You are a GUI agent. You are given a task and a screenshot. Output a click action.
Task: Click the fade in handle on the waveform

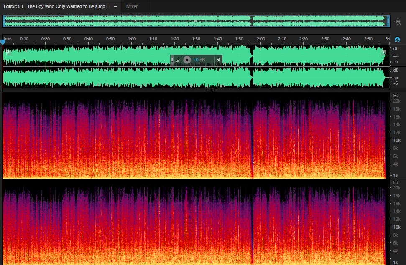click(8, 53)
